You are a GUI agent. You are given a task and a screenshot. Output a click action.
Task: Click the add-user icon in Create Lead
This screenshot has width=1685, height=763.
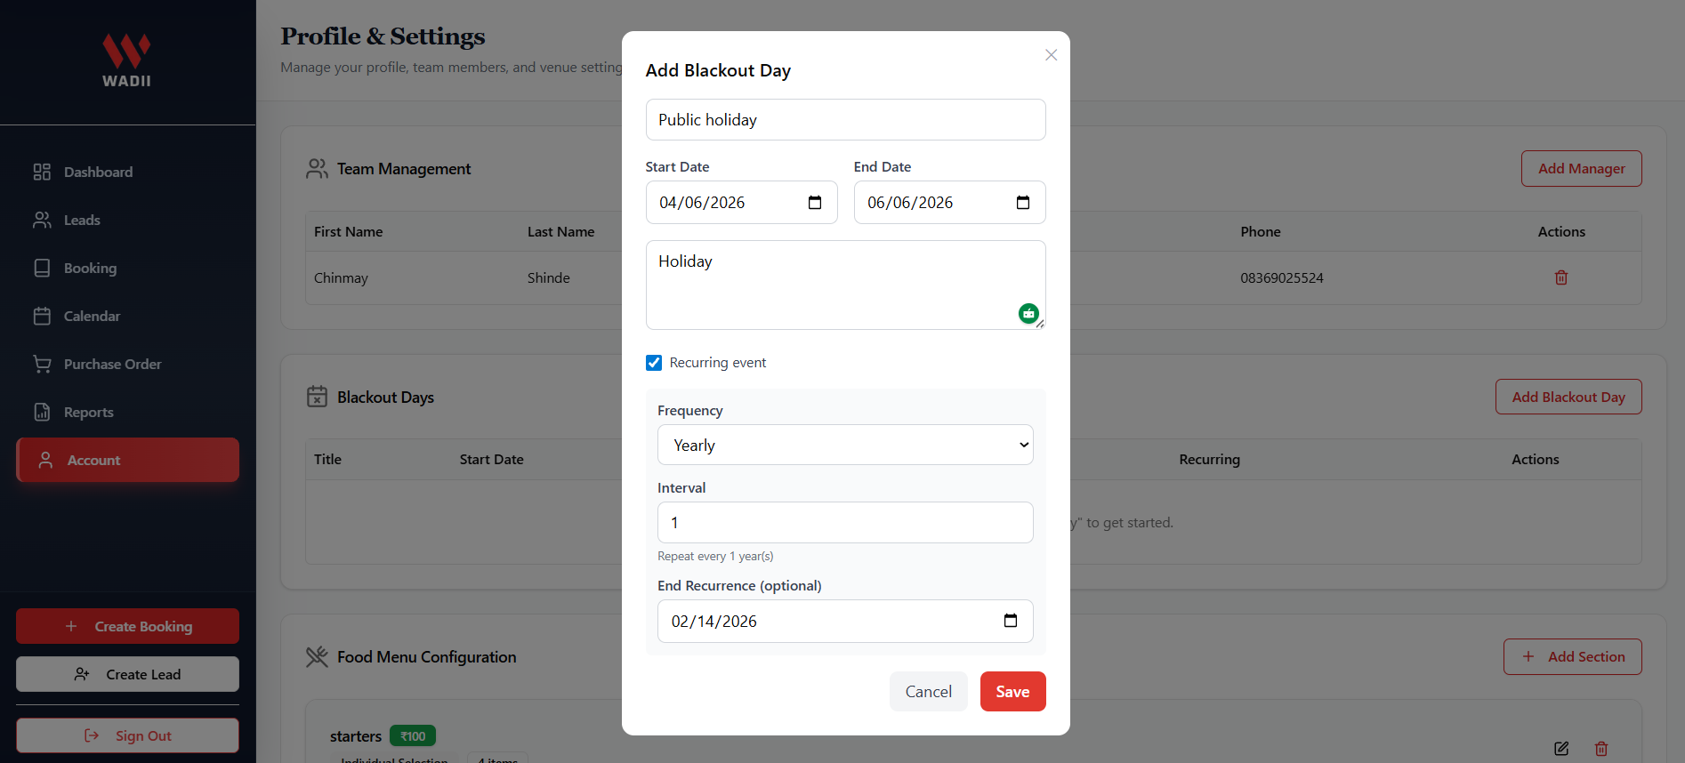pyautogui.click(x=82, y=674)
